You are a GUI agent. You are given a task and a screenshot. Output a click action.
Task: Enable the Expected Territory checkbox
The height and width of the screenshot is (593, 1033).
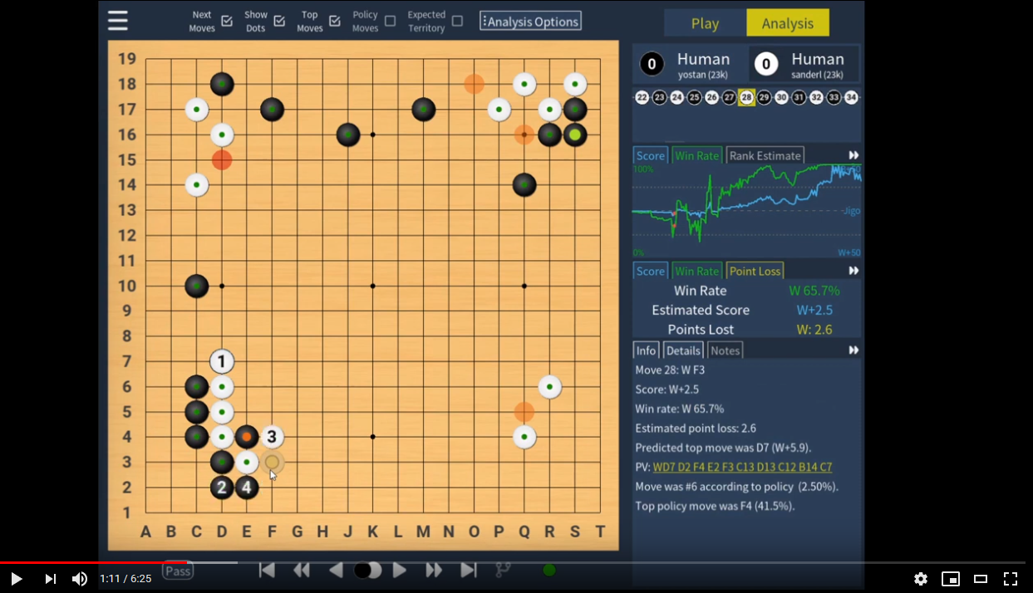[457, 21]
